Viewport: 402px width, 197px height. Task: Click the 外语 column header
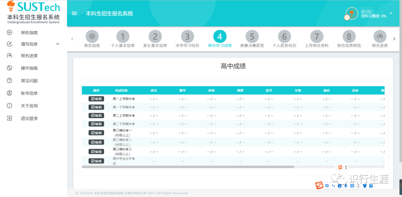pyautogui.click(x=211, y=90)
